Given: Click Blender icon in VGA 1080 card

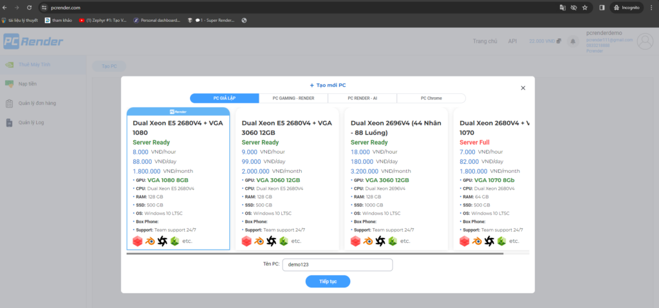Looking at the screenshot, I should (150, 241).
